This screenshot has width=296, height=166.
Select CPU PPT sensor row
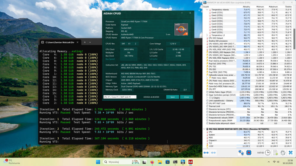pyautogui.click(x=248, y=89)
